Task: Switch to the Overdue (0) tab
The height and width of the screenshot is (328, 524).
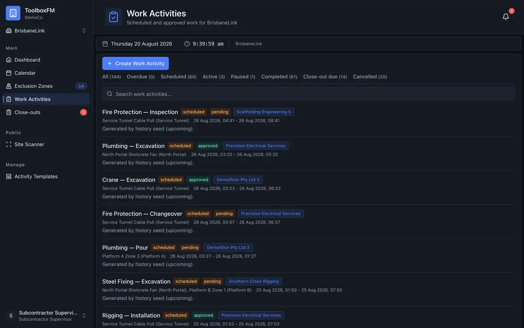Action: [x=141, y=76]
